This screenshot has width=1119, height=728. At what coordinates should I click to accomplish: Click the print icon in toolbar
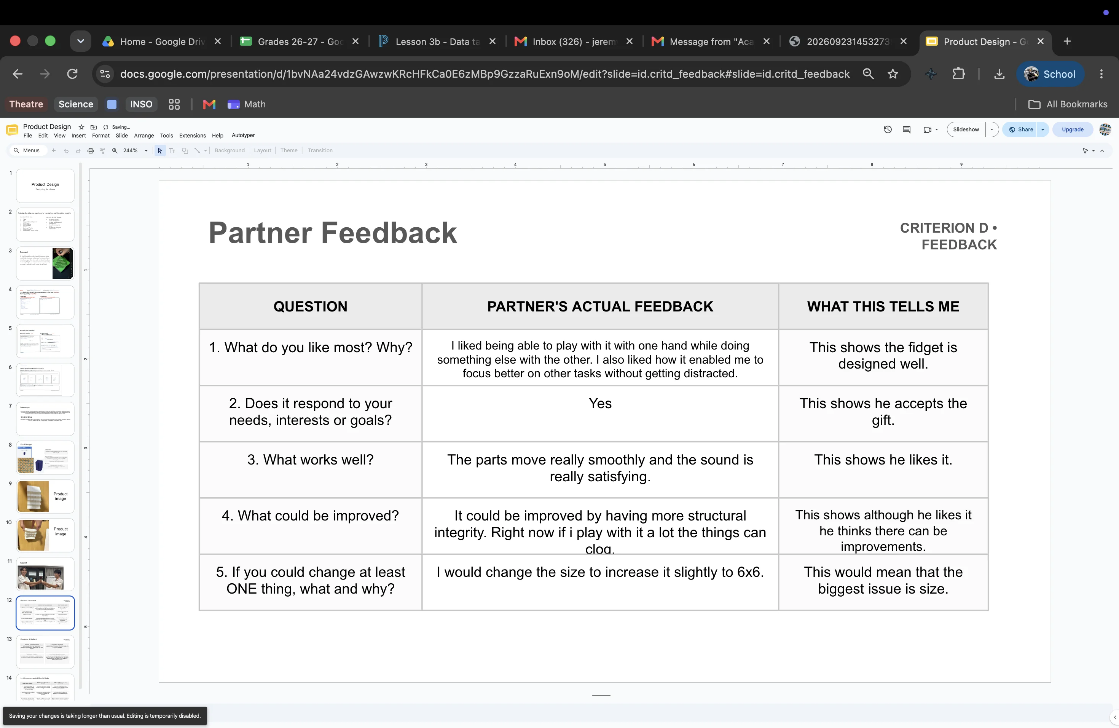[90, 150]
